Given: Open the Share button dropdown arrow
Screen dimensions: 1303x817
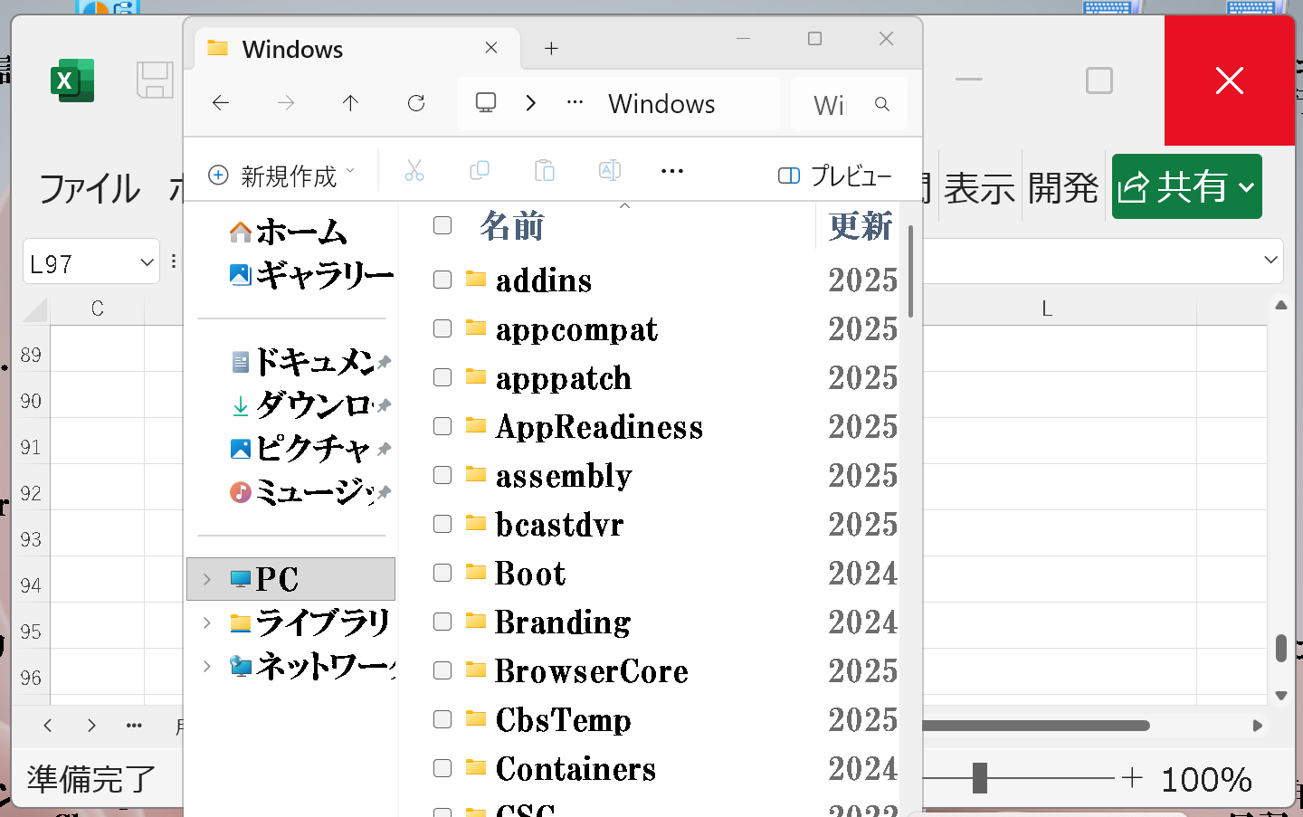Looking at the screenshot, I should (x=1247, y=187).
